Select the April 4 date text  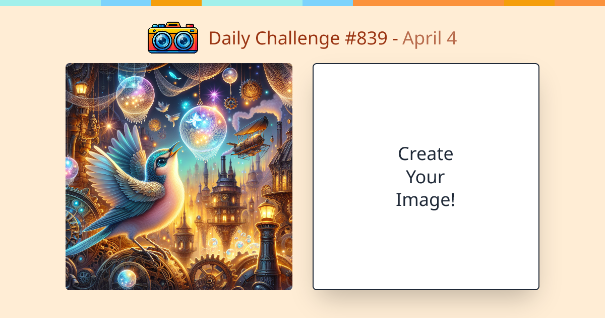(430, 38)
